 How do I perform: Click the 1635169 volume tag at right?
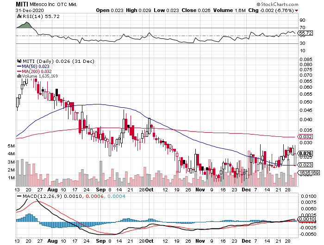309,172
